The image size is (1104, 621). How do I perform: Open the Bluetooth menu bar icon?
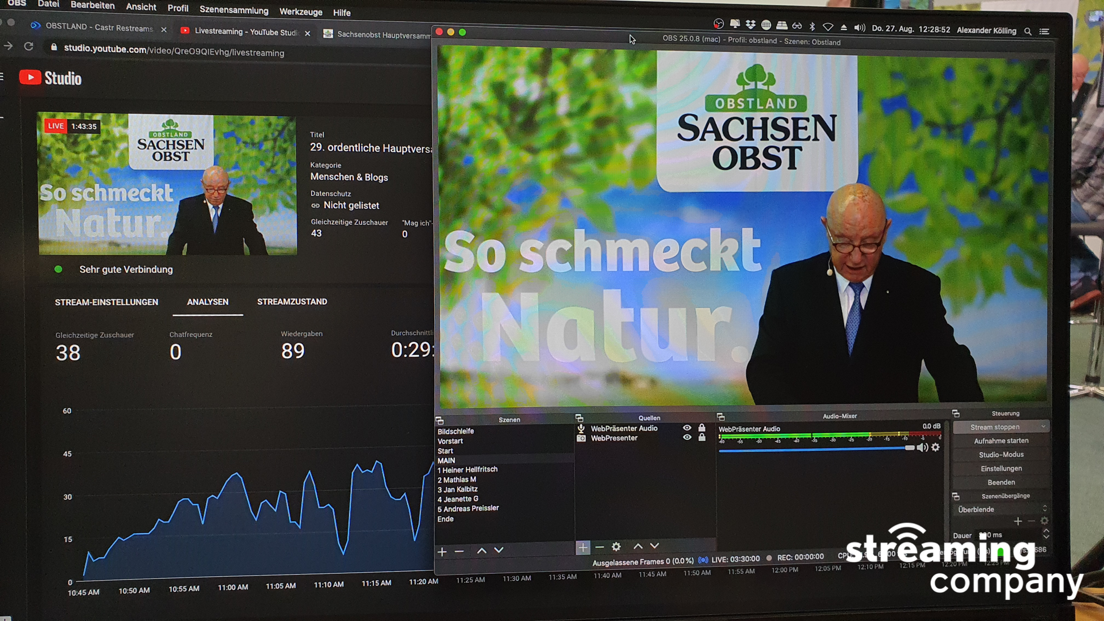[x=812, y=26]
